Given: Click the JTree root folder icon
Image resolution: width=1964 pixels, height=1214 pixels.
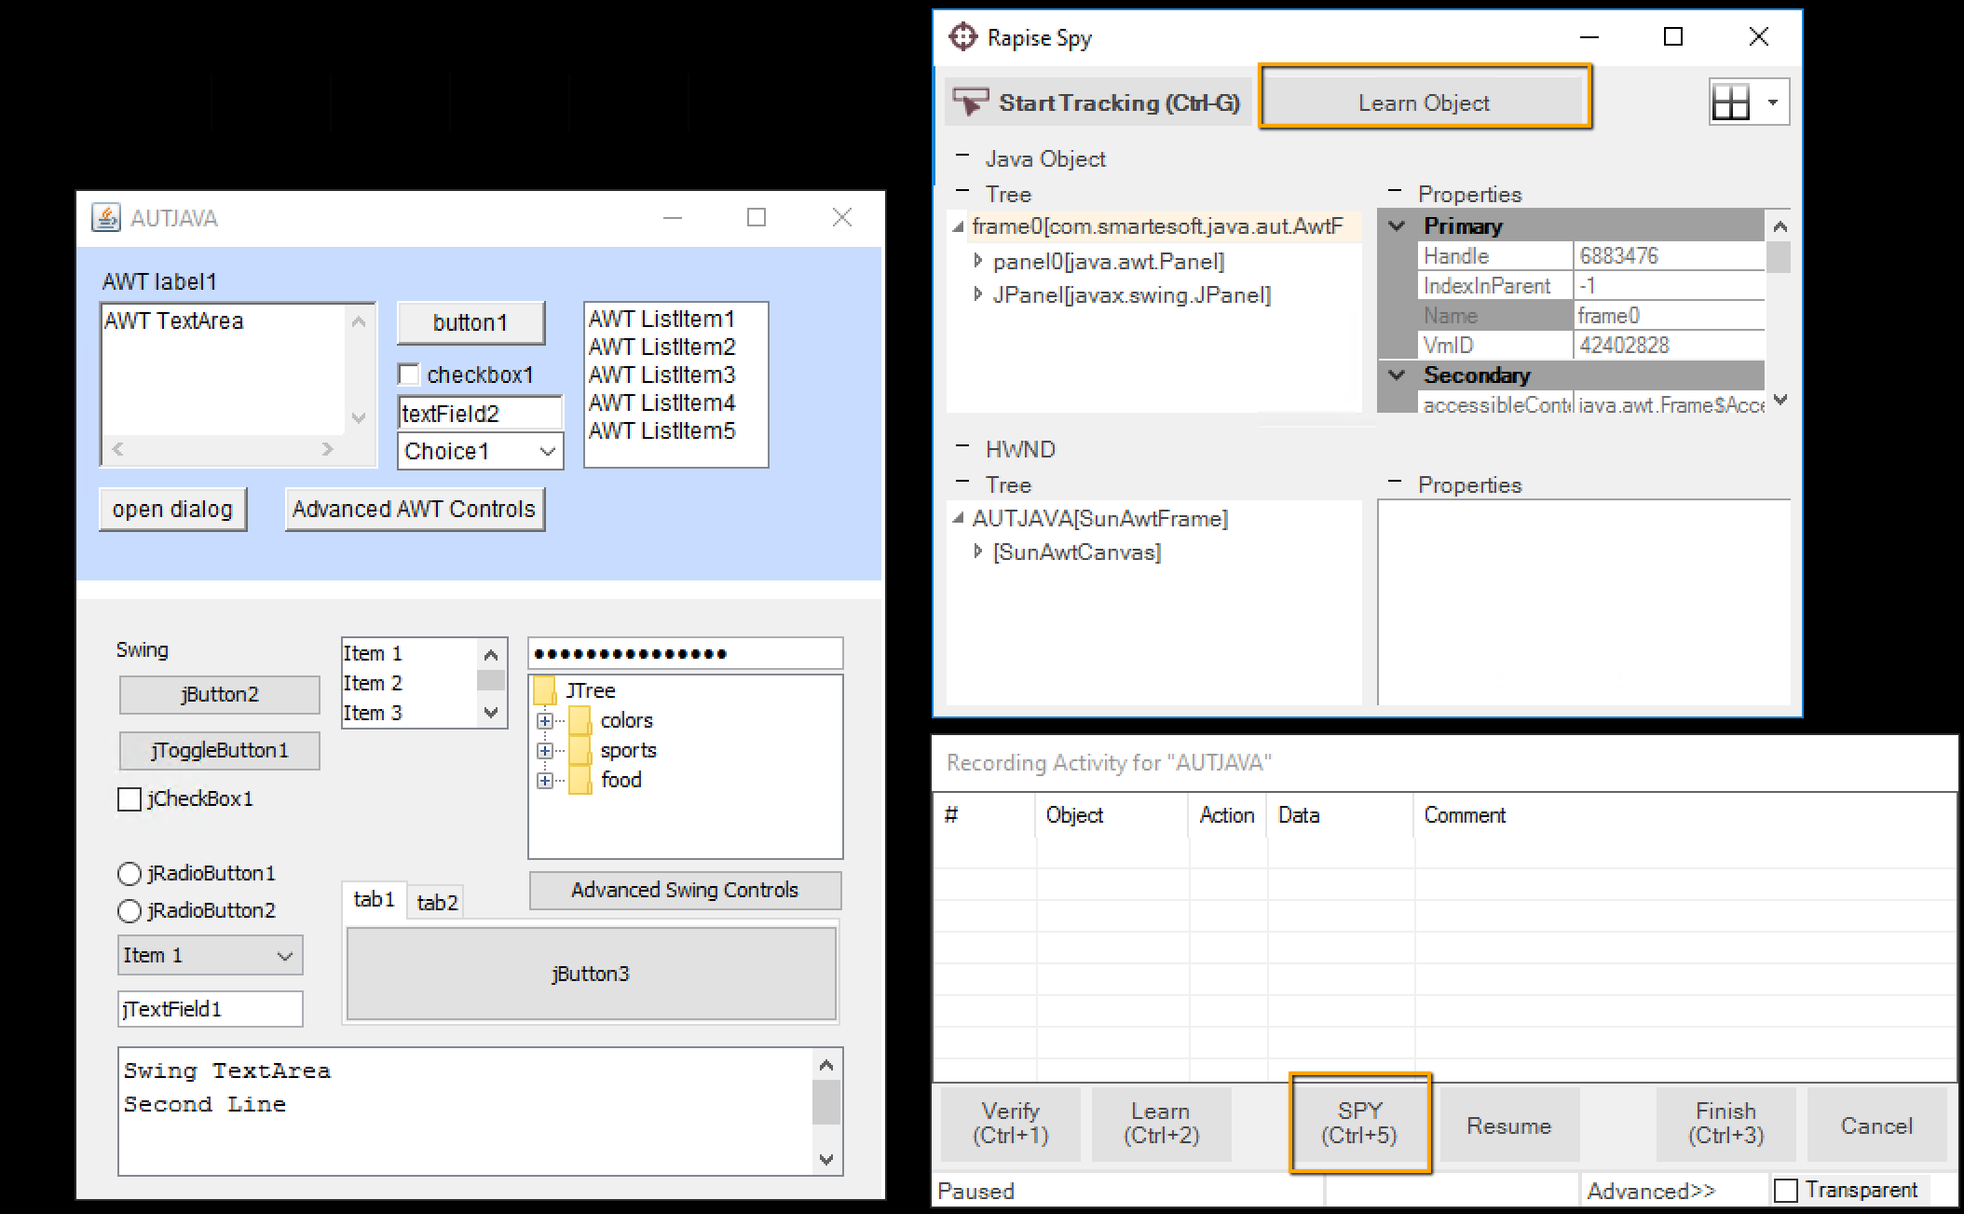Looking at the screenshot, I should point(544,690).
